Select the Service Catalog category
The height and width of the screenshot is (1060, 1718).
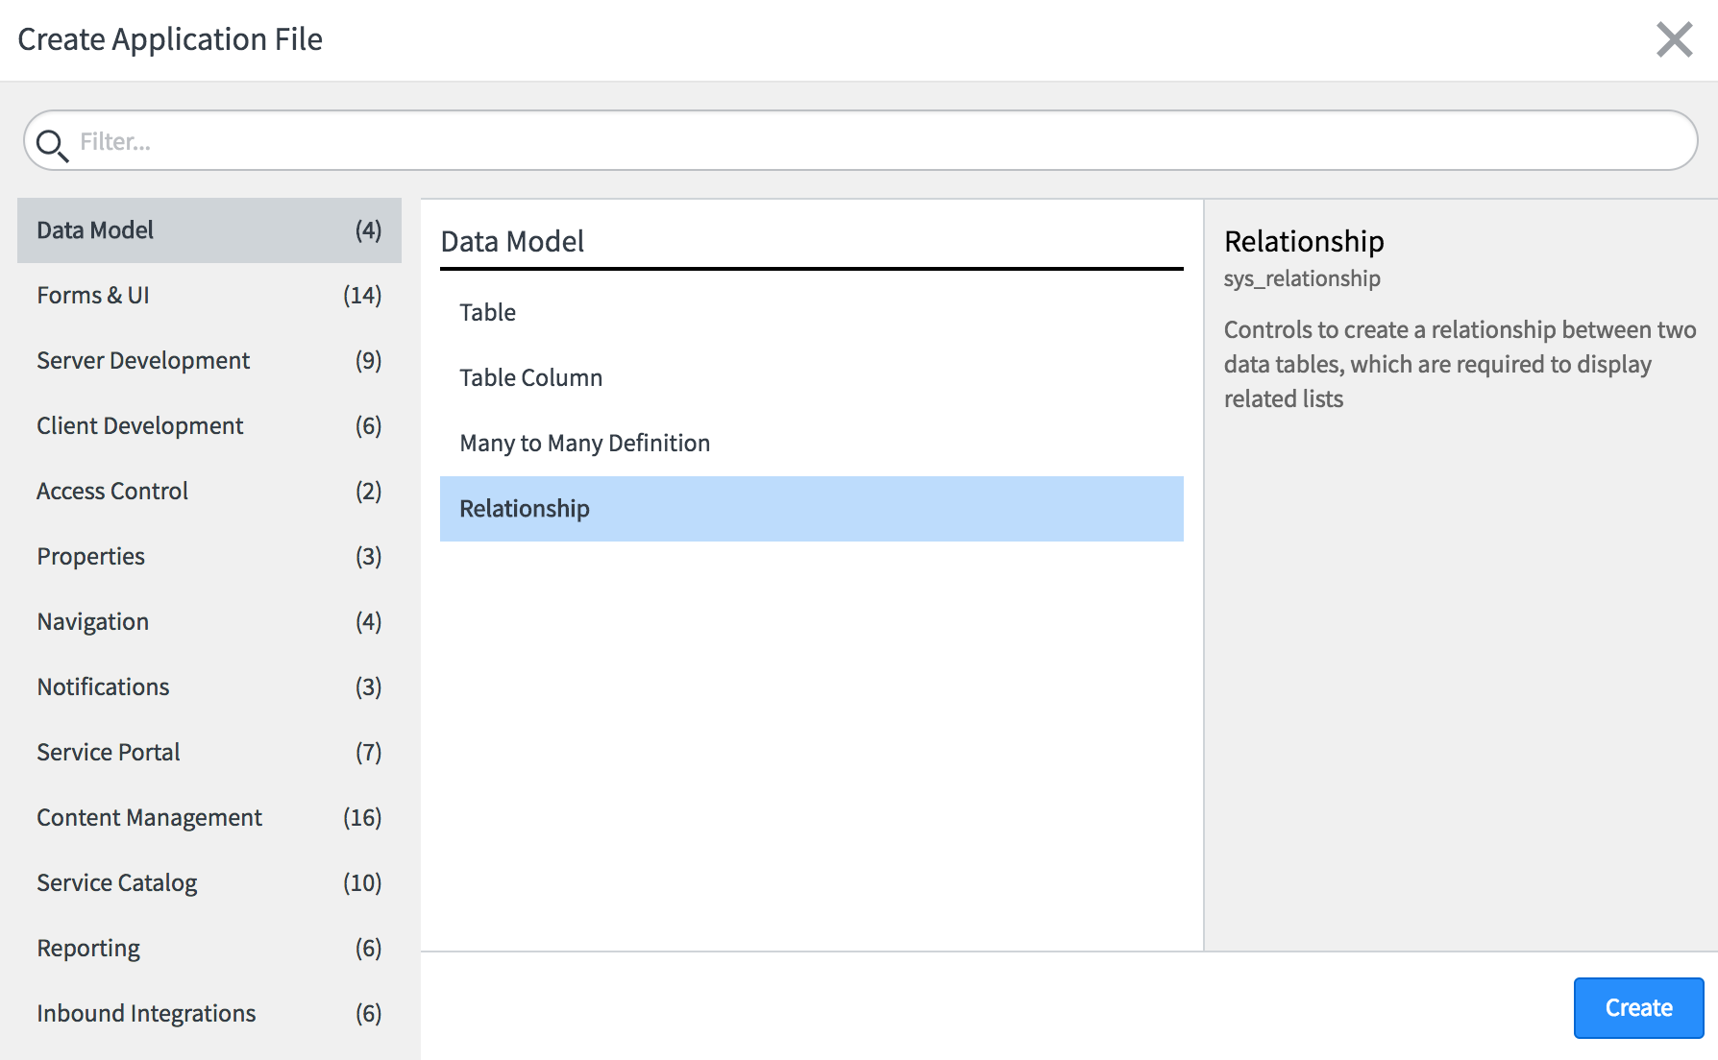pos(209,883)
